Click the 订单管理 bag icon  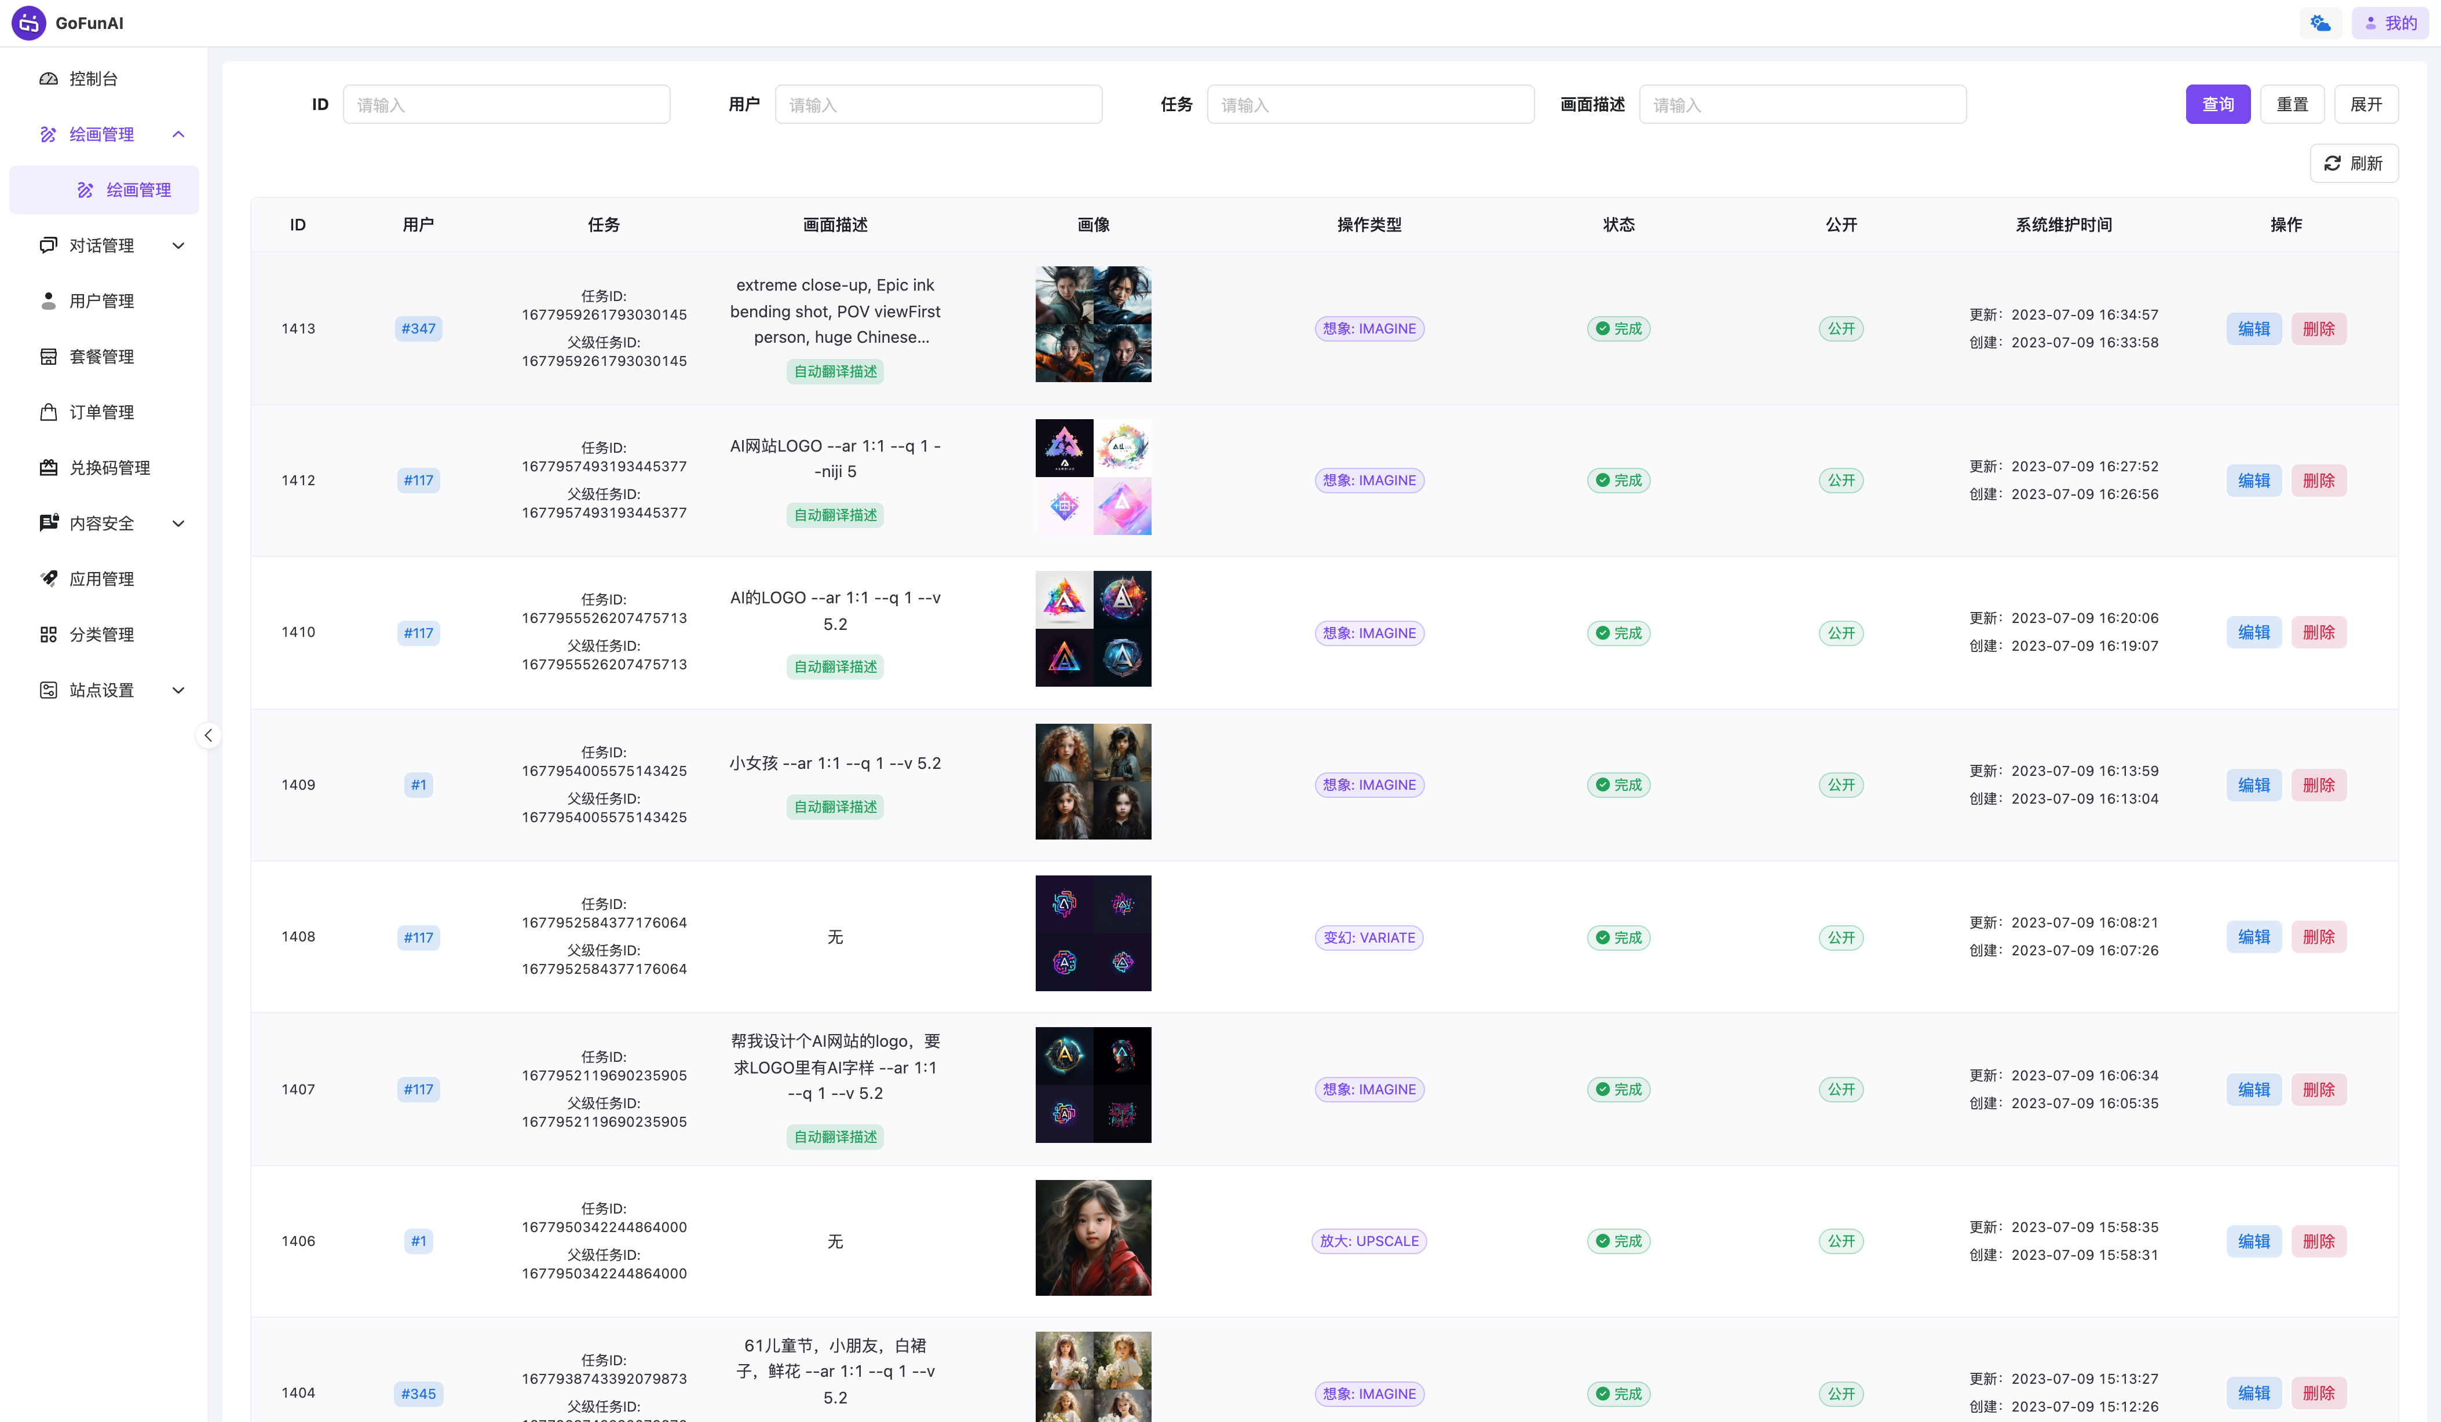point(49,412)
